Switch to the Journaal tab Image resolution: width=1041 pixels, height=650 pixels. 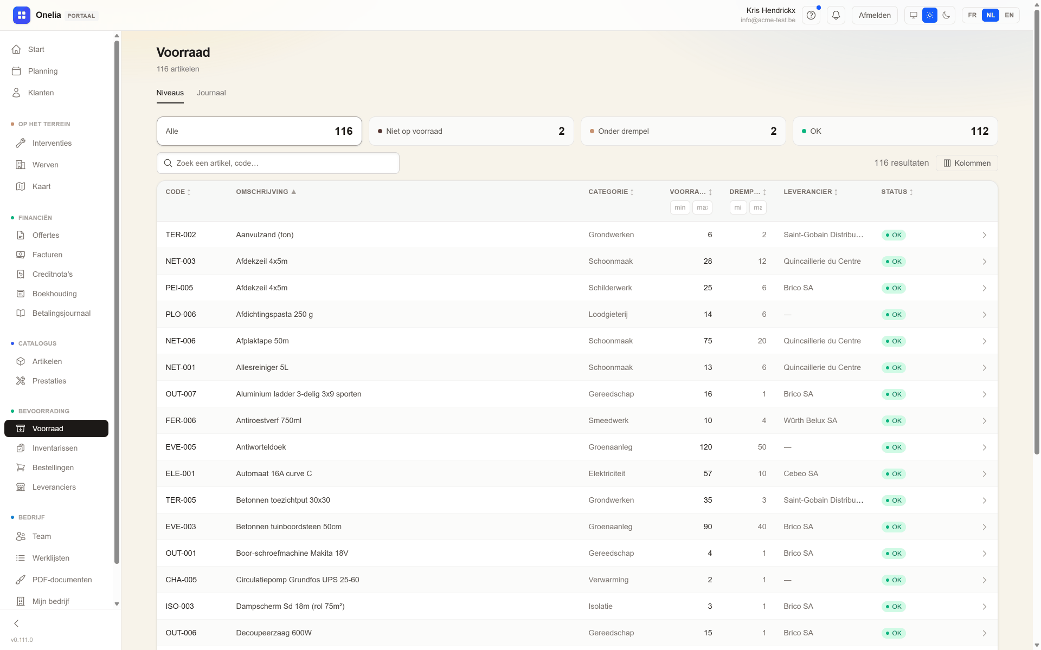coord(211,93)
